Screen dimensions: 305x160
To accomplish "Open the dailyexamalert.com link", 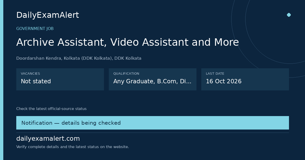I will 48,139.
